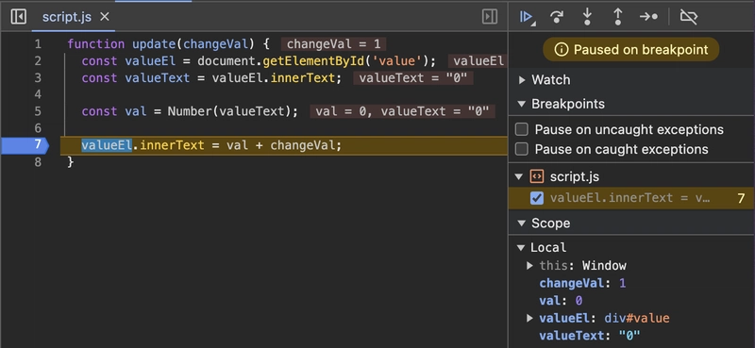Click the script.js file icon in Breakpoints
This screenshot has height=348, width=755.
536,176
